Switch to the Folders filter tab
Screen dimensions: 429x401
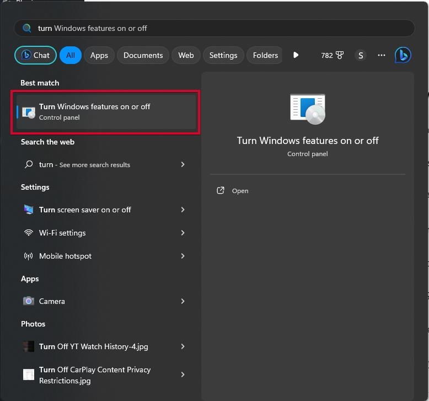tap(265, 55)
